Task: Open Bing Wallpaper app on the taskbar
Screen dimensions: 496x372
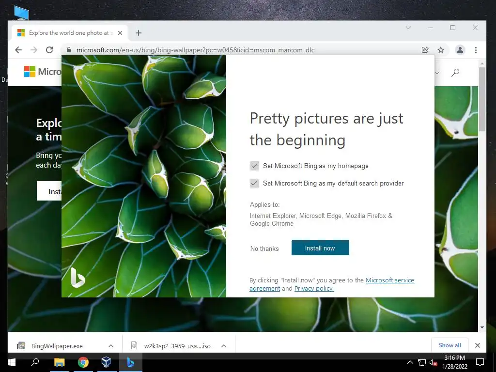Action: click(131, 362)
